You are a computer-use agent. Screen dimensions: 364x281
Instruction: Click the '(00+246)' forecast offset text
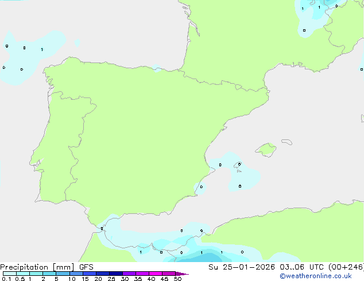pos(346,267)
